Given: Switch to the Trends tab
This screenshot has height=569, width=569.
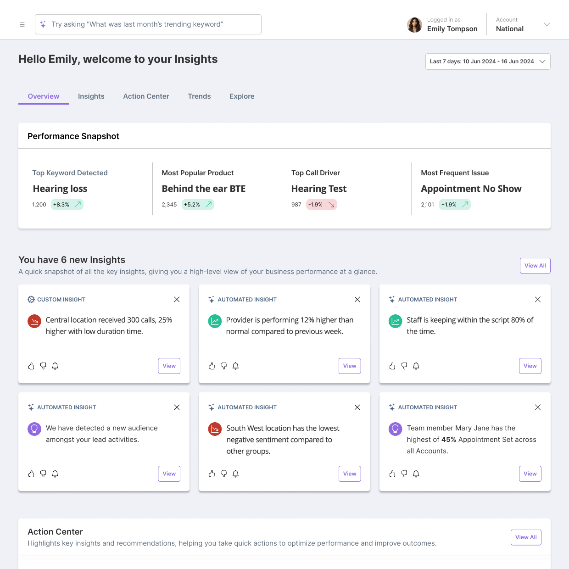Looking at the screenshot, I should [x=199, y=96].
